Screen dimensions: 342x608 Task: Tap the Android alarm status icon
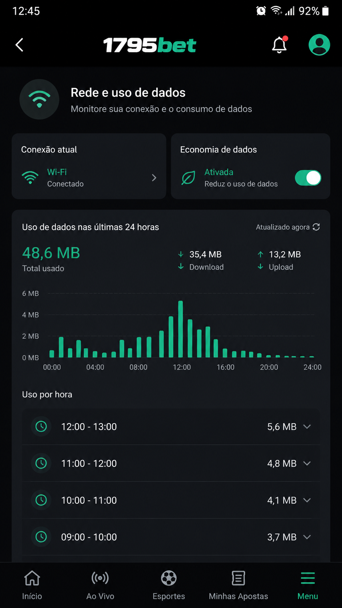click(261, 11)
